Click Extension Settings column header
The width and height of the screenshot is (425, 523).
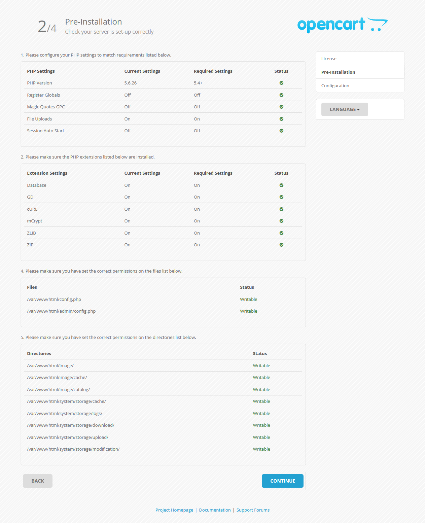tap(47, 173)
